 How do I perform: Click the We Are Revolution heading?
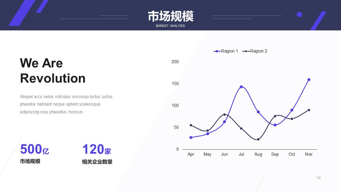click(53, 71)
